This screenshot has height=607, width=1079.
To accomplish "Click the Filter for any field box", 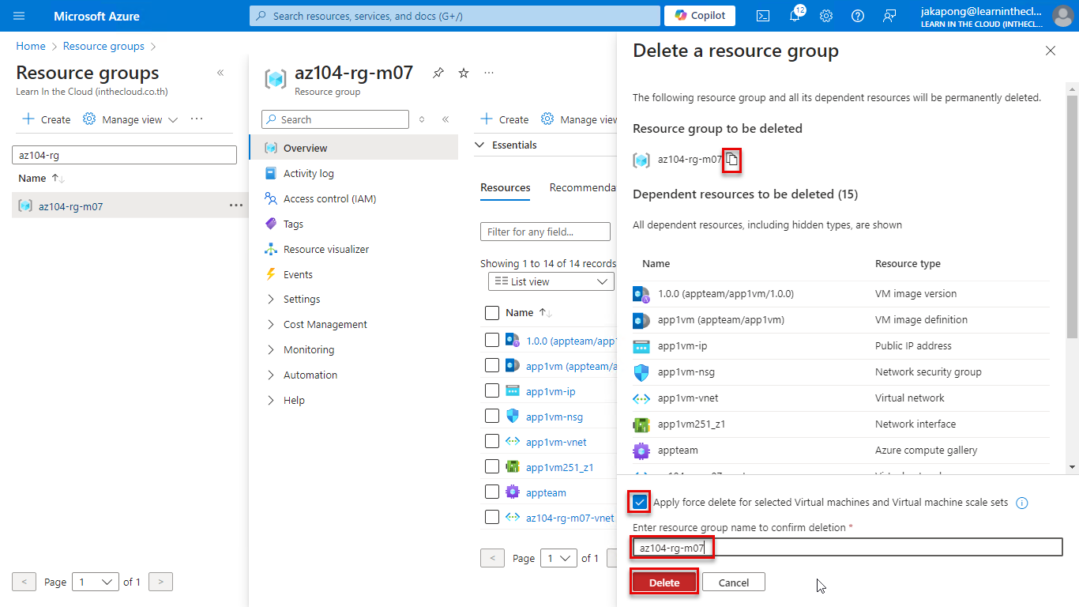I will 545,232.
